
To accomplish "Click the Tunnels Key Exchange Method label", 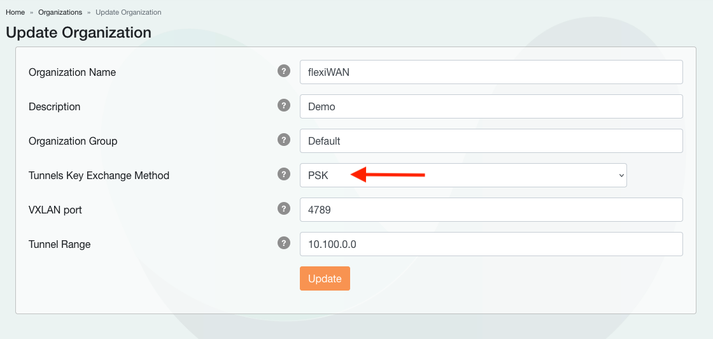I will point(99,175).
